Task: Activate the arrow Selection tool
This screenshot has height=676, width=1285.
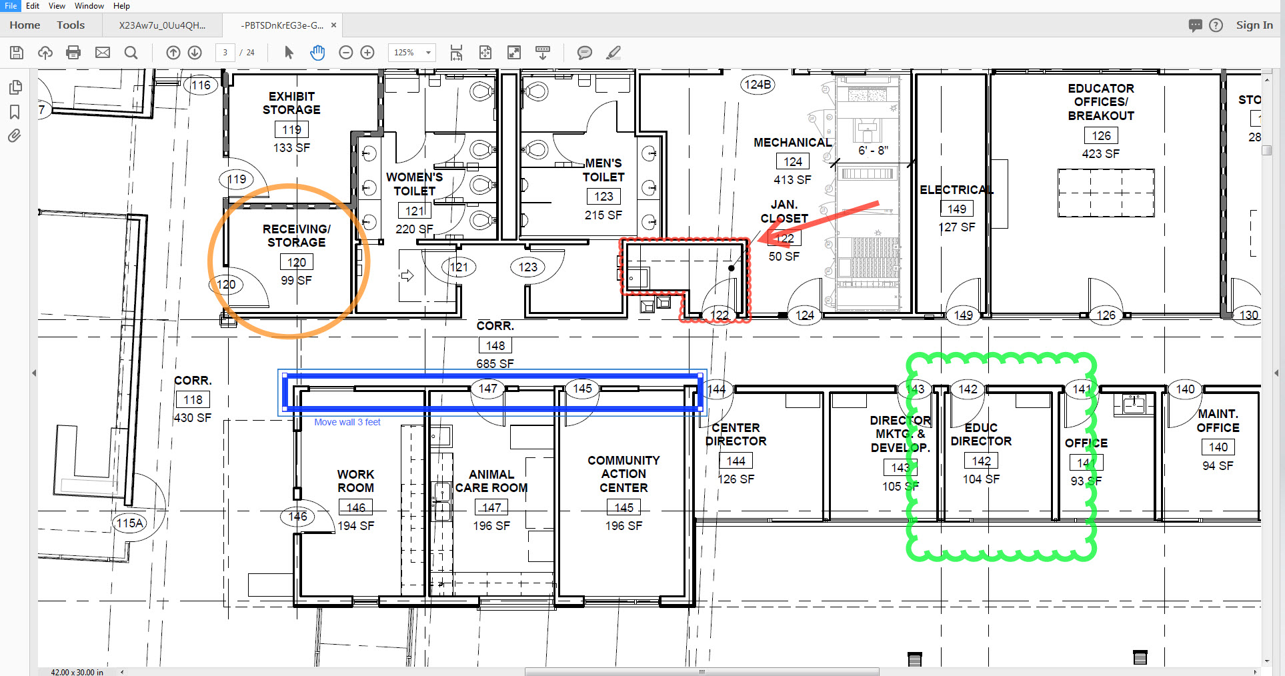Action: [x=289, y=53]
